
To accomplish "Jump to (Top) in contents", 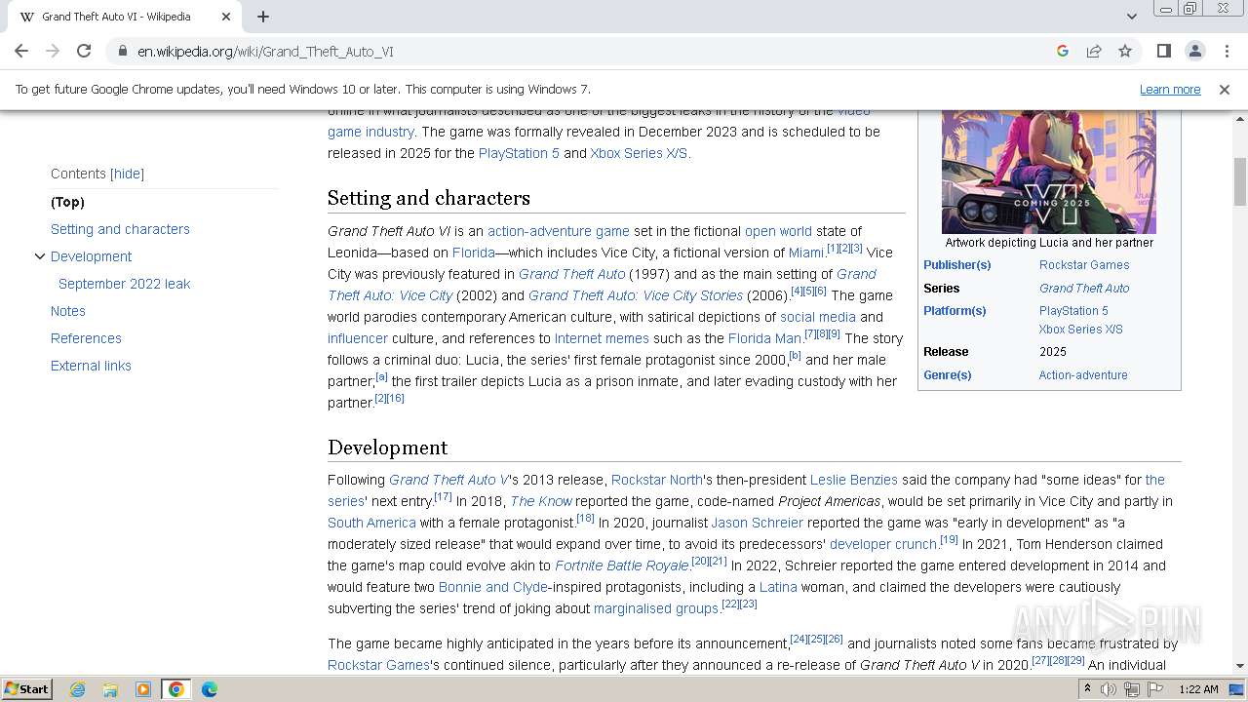I will pos(67,202).
